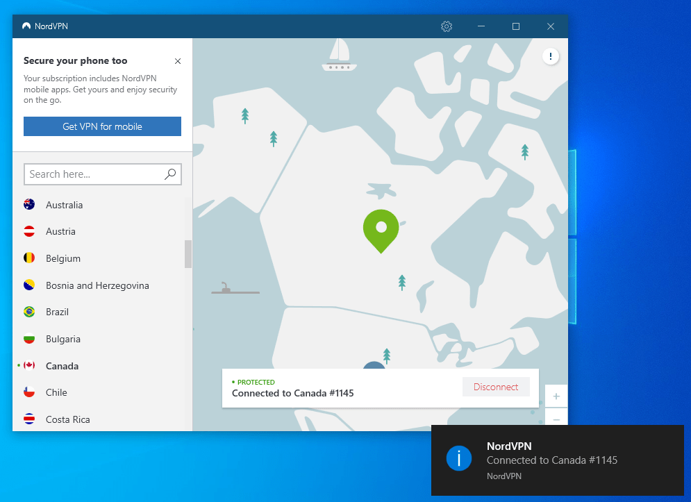
Task: Open NordVPN settings gear
Action: pos(447,26)
